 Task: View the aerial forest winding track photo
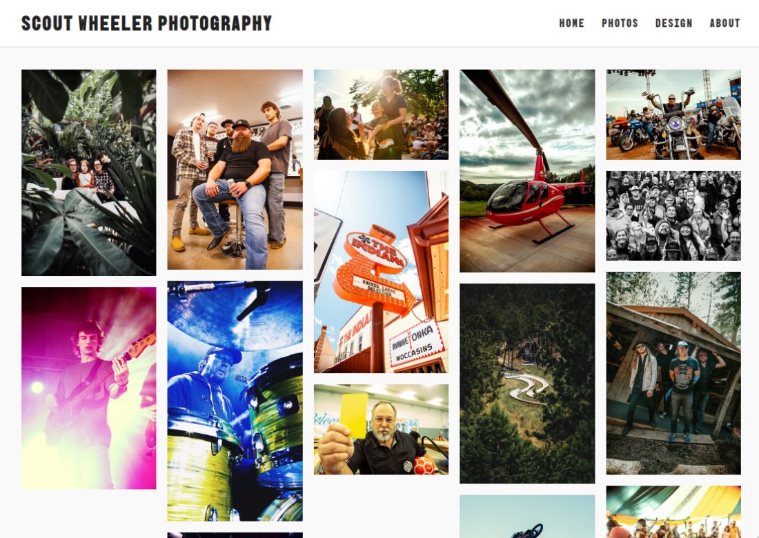[x=527, y=383]
